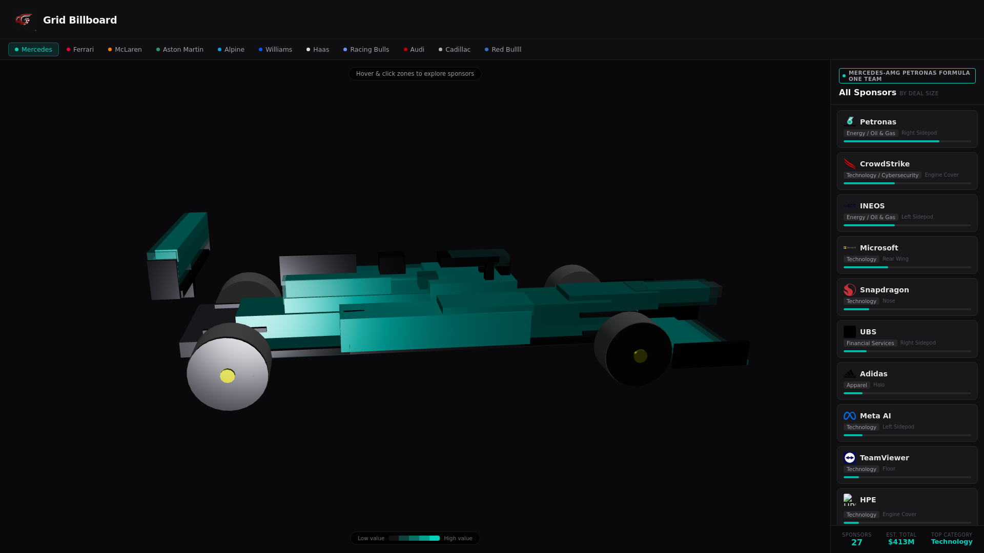Open the McLaren team tab
The height and width of the screenshot is (553, 984).
point(125,50)
